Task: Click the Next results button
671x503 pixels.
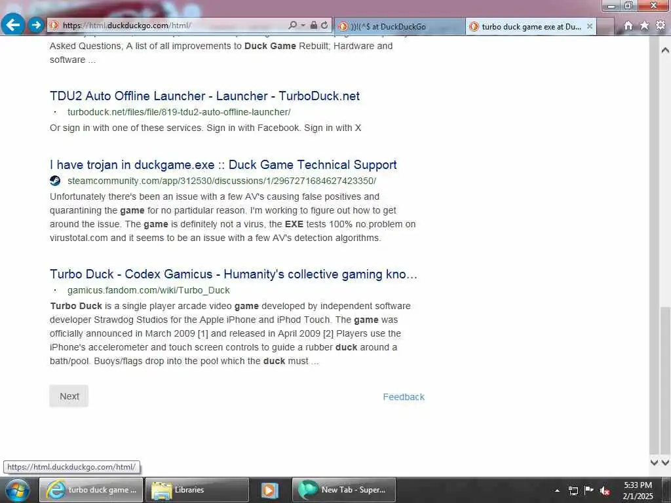Action: pyautogui.click(x=69, y=396)
